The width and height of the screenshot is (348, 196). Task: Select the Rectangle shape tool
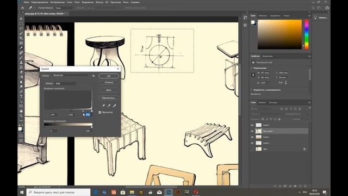tap(21, 106)
